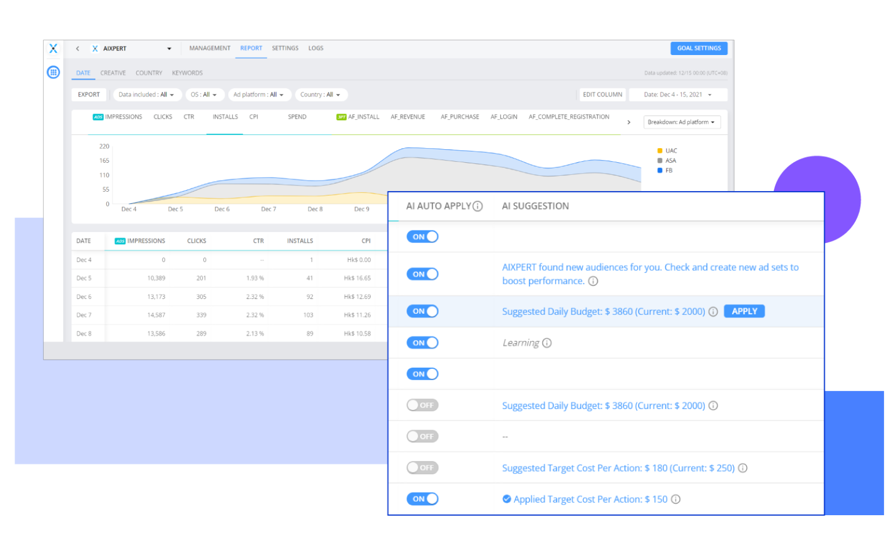Open the 'OS: All' filter dropdown
The image size is (896, 543).
pos(204,95)
